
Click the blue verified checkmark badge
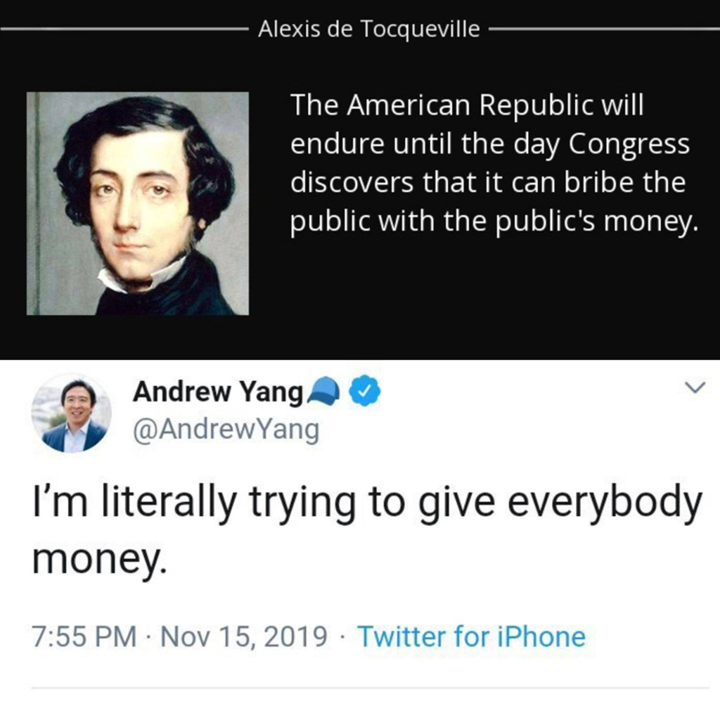tap(365, 391)
